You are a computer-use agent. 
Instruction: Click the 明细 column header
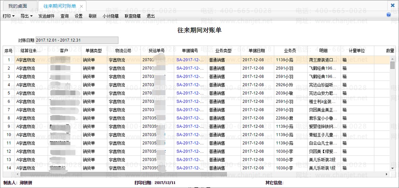pos(324,51)
